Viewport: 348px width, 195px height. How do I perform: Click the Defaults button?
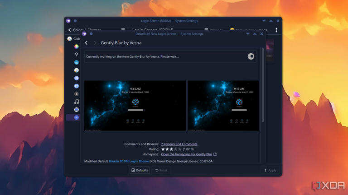pos(140,170)
